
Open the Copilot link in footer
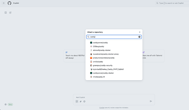click(x=102, y=108)
